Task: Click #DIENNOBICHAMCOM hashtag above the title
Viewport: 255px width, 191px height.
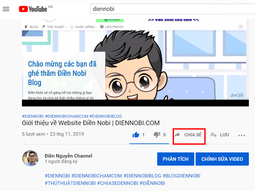Action: coord(67,116)
